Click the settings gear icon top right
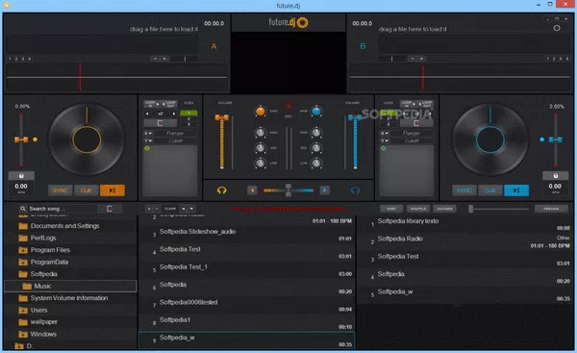This screenshot has width=577, height=353. (557, 28)
